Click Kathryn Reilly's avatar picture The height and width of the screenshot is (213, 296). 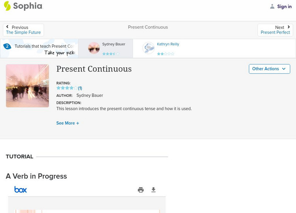click(148, 48)
